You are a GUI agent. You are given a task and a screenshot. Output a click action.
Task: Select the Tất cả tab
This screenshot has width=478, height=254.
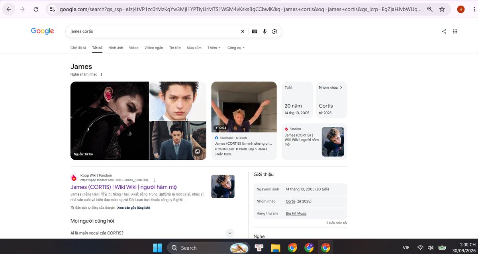[x=97, y=48]
